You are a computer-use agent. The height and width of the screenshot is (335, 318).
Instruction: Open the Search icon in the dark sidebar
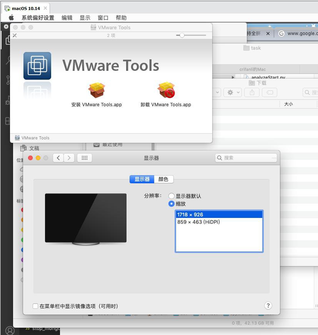8,60
